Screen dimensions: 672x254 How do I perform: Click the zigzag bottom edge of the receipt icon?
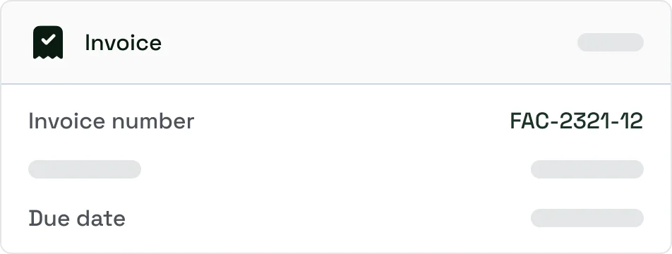pos(48,56)
